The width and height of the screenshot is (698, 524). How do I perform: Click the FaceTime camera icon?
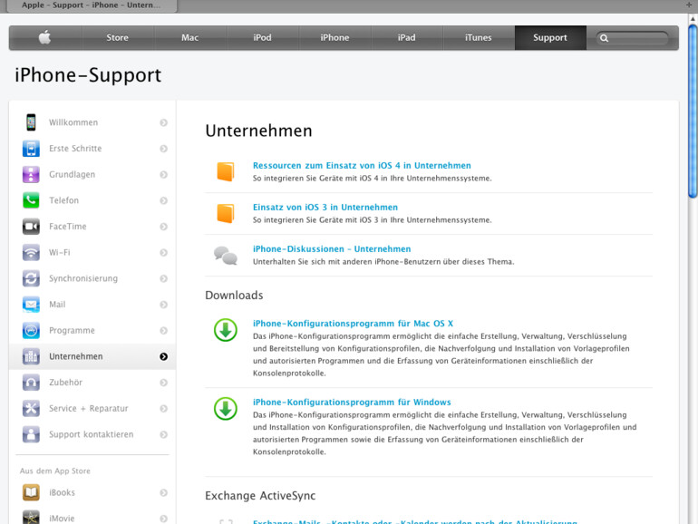pyautogui.click(x=31, y=226)
